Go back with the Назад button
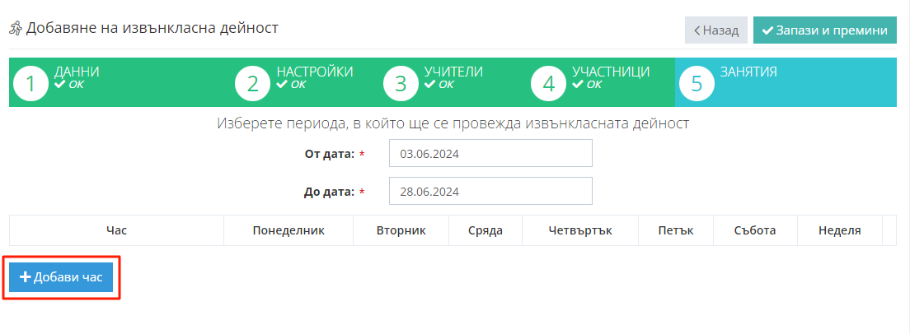The height and width of the screenshot is (334, 910). coord(715,30)
